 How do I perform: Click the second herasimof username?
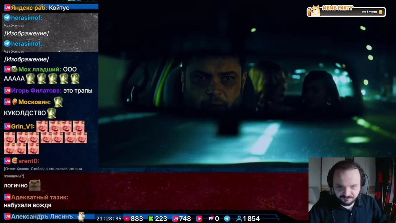point(27,44)
